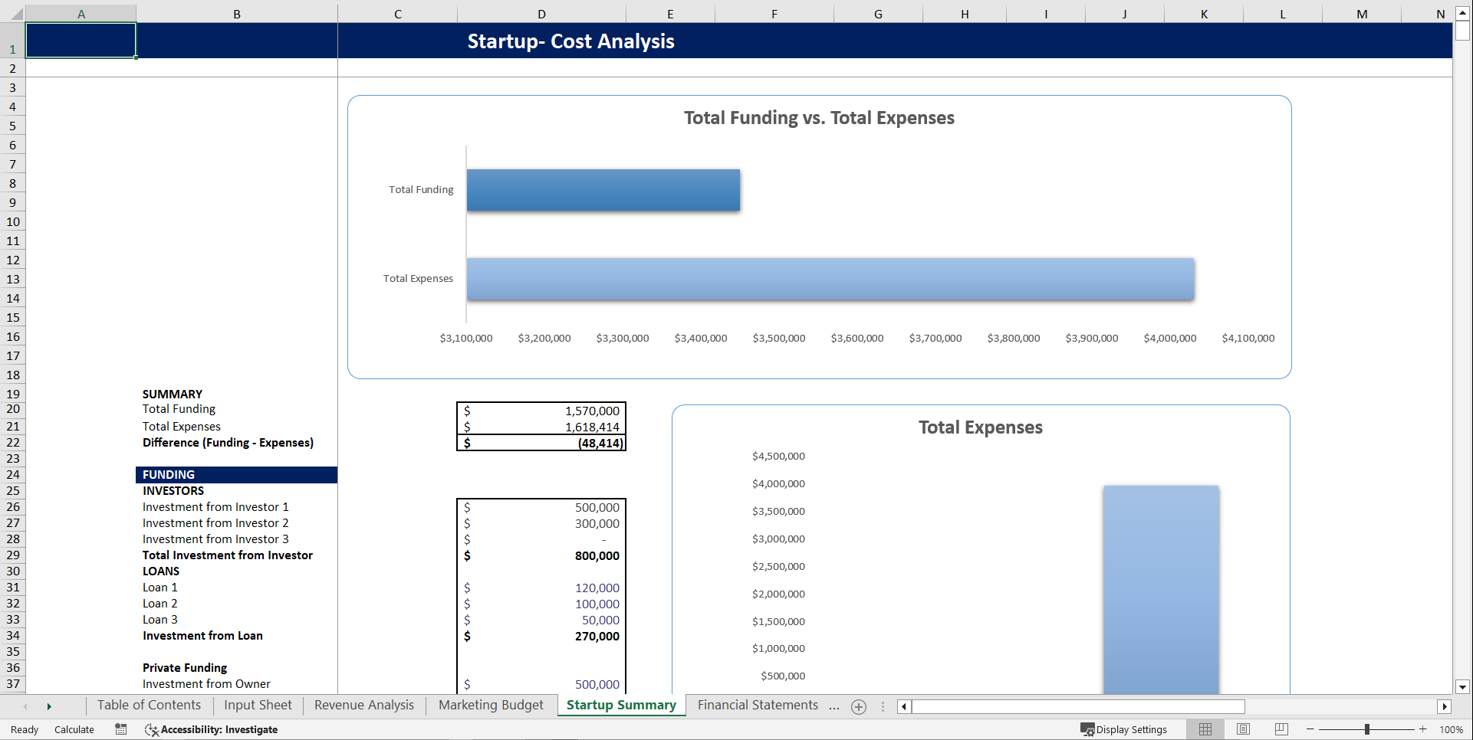1473x740 pixels.
Task: Select the Total Funding bar in chart
Action: click(x=603, y=190)
